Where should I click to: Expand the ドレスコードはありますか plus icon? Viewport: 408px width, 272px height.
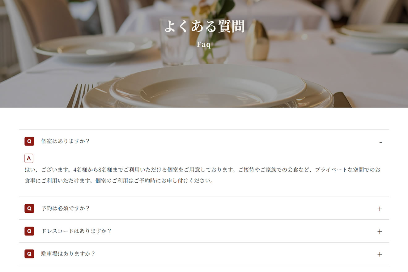tap(380, 232)
